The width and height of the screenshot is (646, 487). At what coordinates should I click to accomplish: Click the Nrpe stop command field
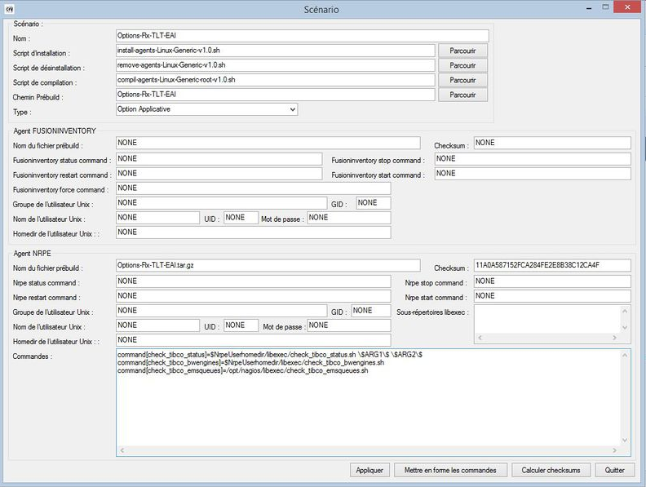551,281
